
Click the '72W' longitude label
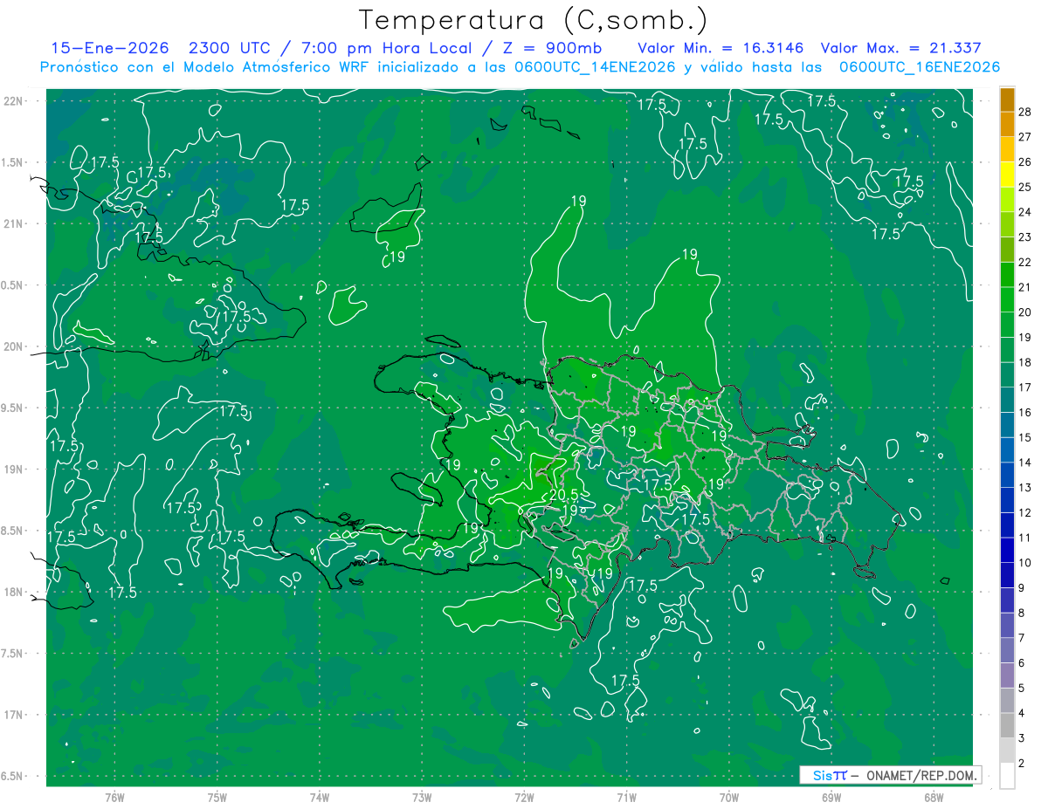pos(524,797)
